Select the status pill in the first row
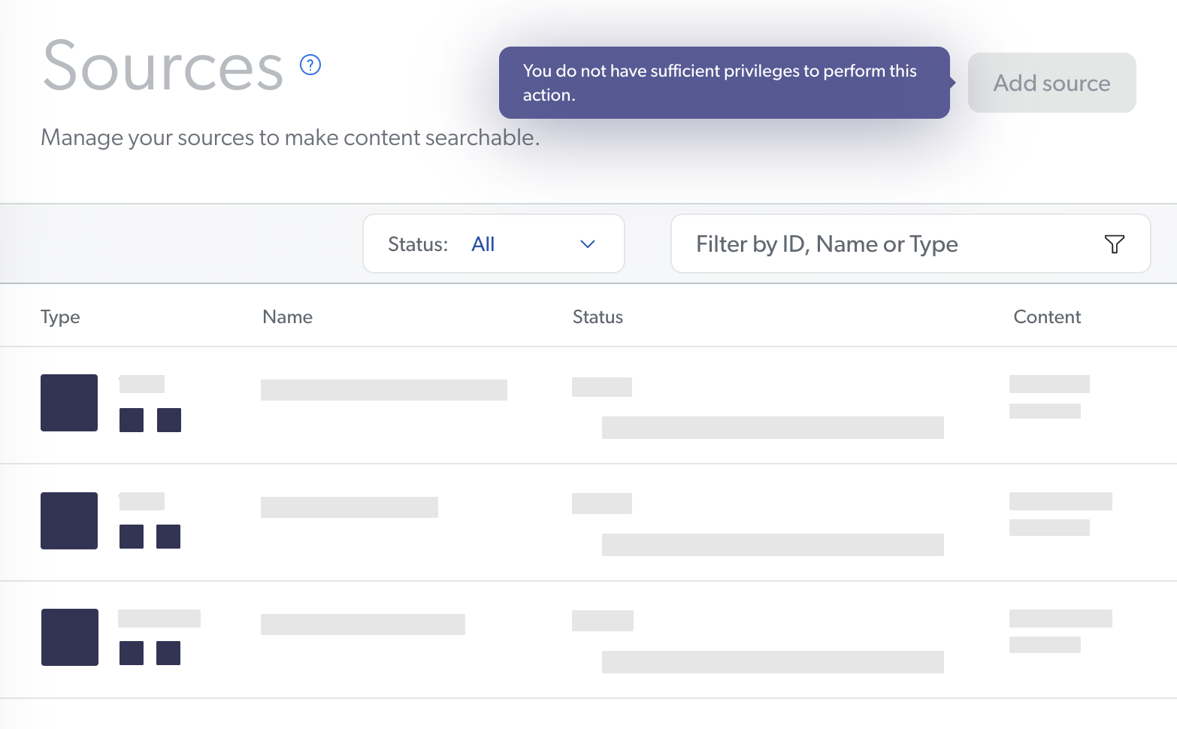The height and width of the screenshot is (729, 1177). pyautogui.click(x=601, y=386)
